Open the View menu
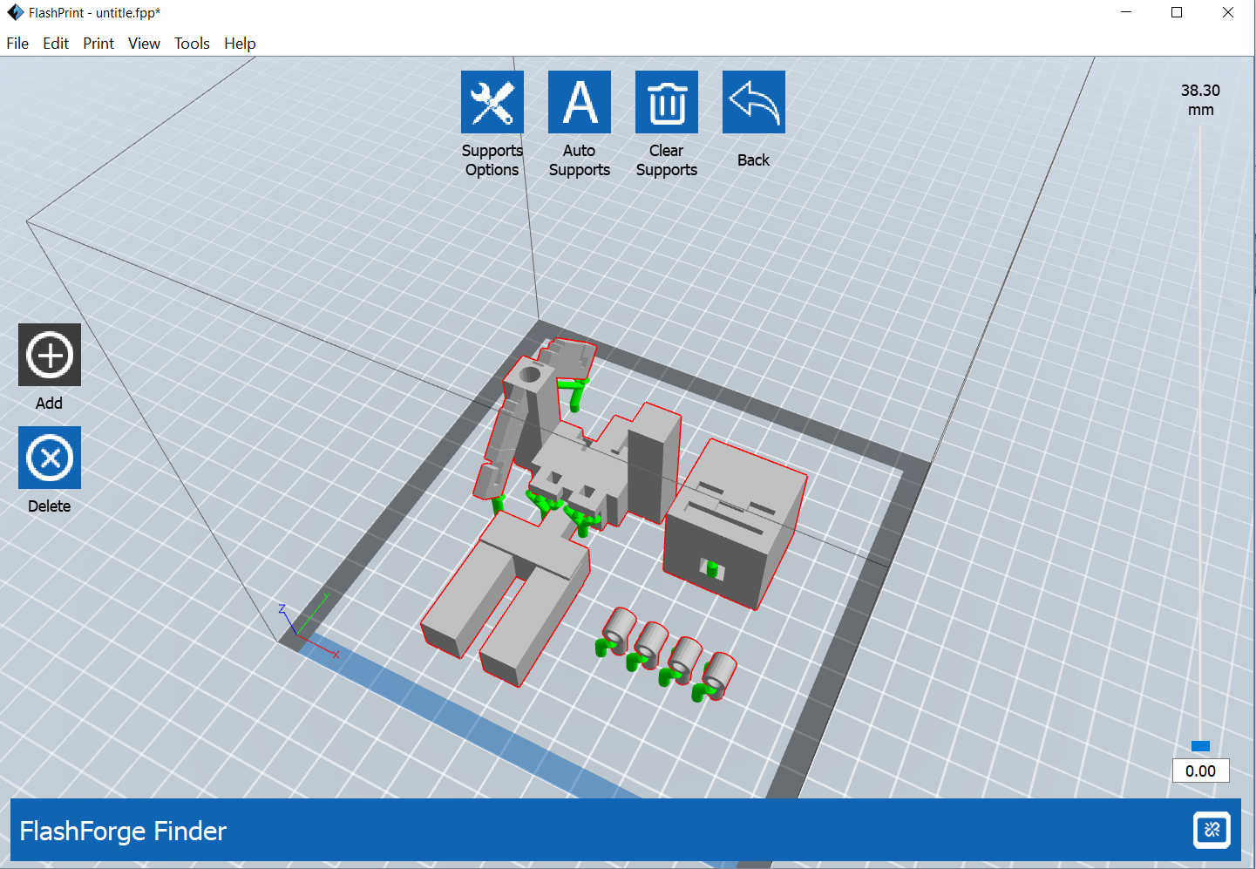Screen dimensions: 1256x869 click(x=144, y=44)
